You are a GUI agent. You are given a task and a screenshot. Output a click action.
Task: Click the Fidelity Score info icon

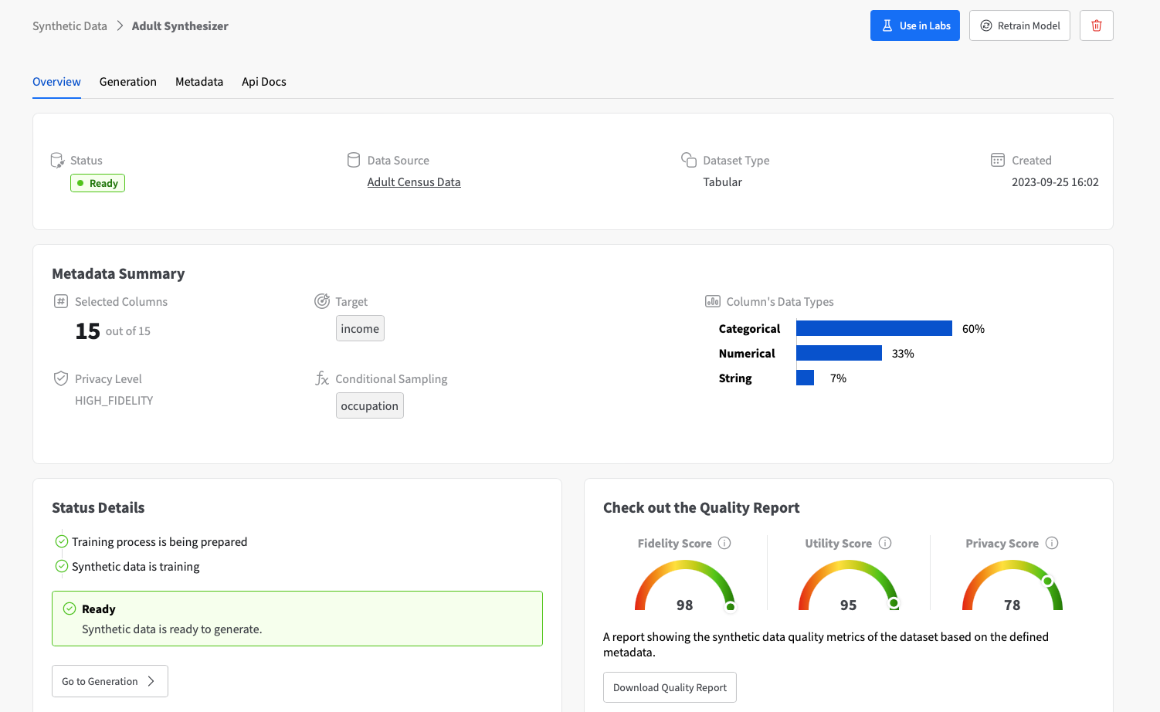pos(724,543)
